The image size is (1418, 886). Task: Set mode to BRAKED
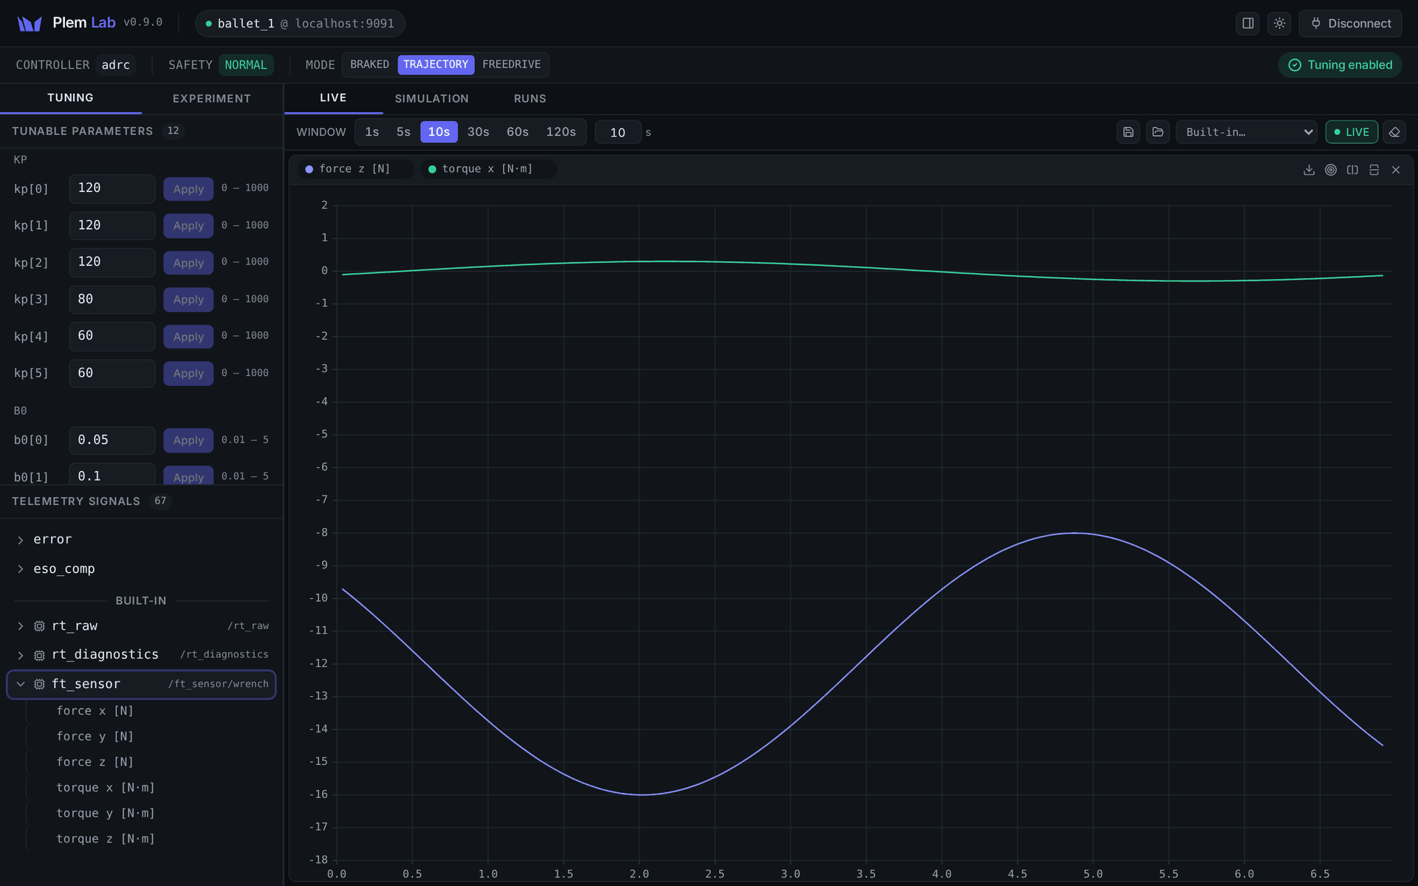(x=369, y=65)
